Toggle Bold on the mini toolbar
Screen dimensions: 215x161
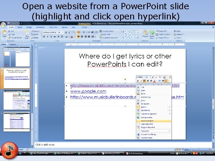[138, 81]
